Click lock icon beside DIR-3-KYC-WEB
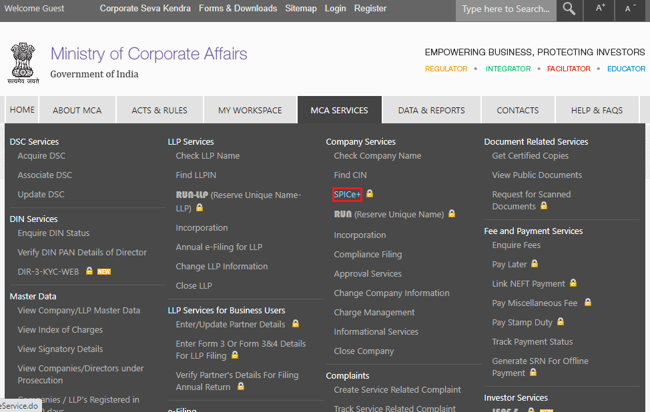 point(89,271)
